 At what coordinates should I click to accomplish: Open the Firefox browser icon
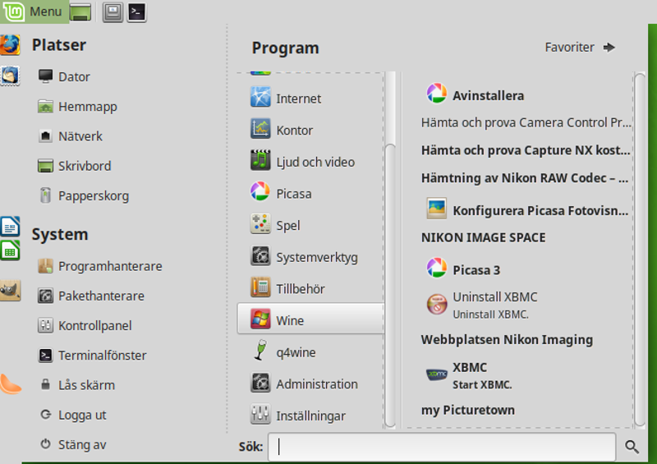[10, 44]
